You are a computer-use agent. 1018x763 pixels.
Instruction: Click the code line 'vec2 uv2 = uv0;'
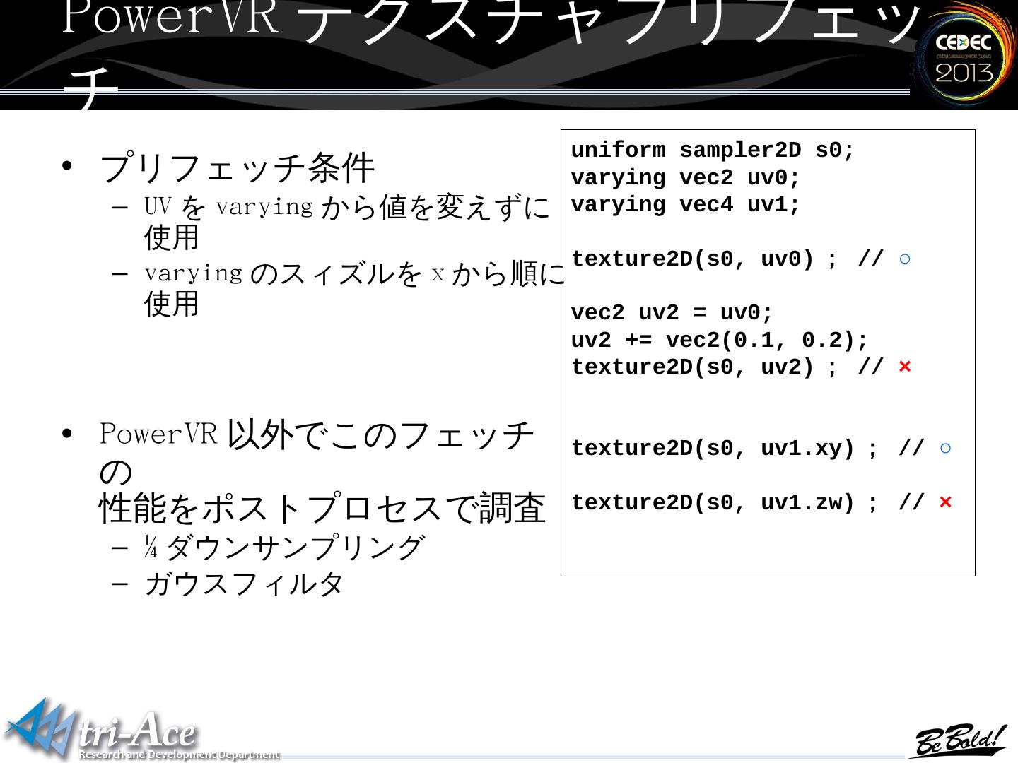(x=672, y=313)
